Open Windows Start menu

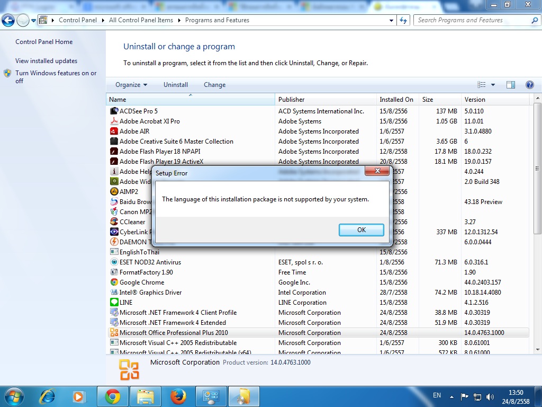[13, 396]
